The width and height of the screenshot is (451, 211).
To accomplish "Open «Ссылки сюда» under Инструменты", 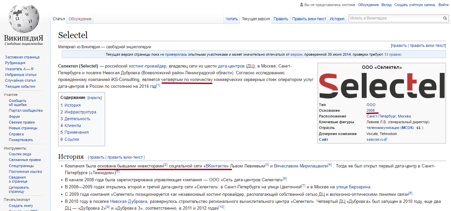I will 20,154.
